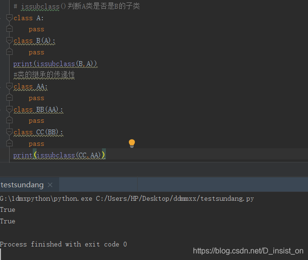The width and height of the screenshot is (308, 260).
Task: Click the print(issubclass(B,A)) line
Action: [x=55, y=64]
